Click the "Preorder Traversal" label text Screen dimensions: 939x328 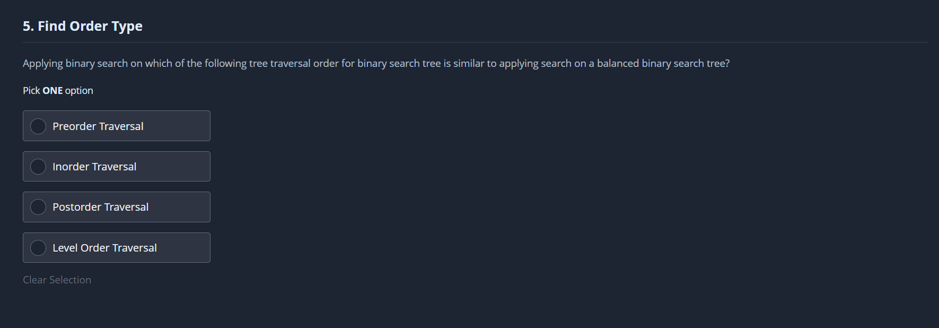tap(98, 126)
